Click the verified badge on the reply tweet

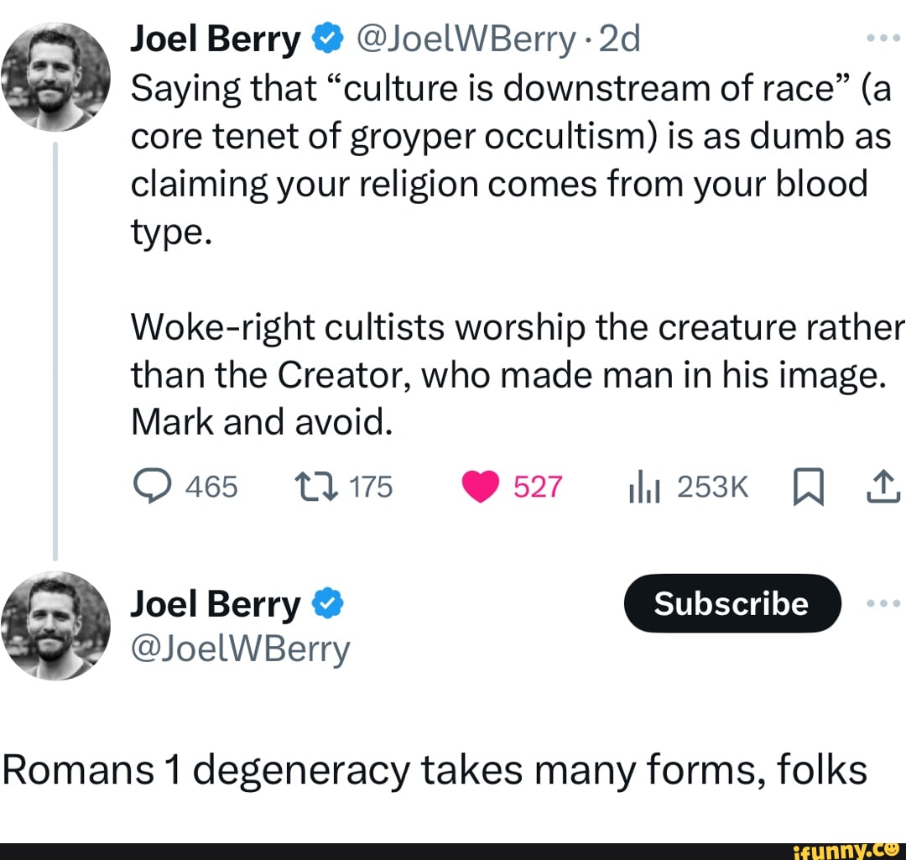[325, 604]
